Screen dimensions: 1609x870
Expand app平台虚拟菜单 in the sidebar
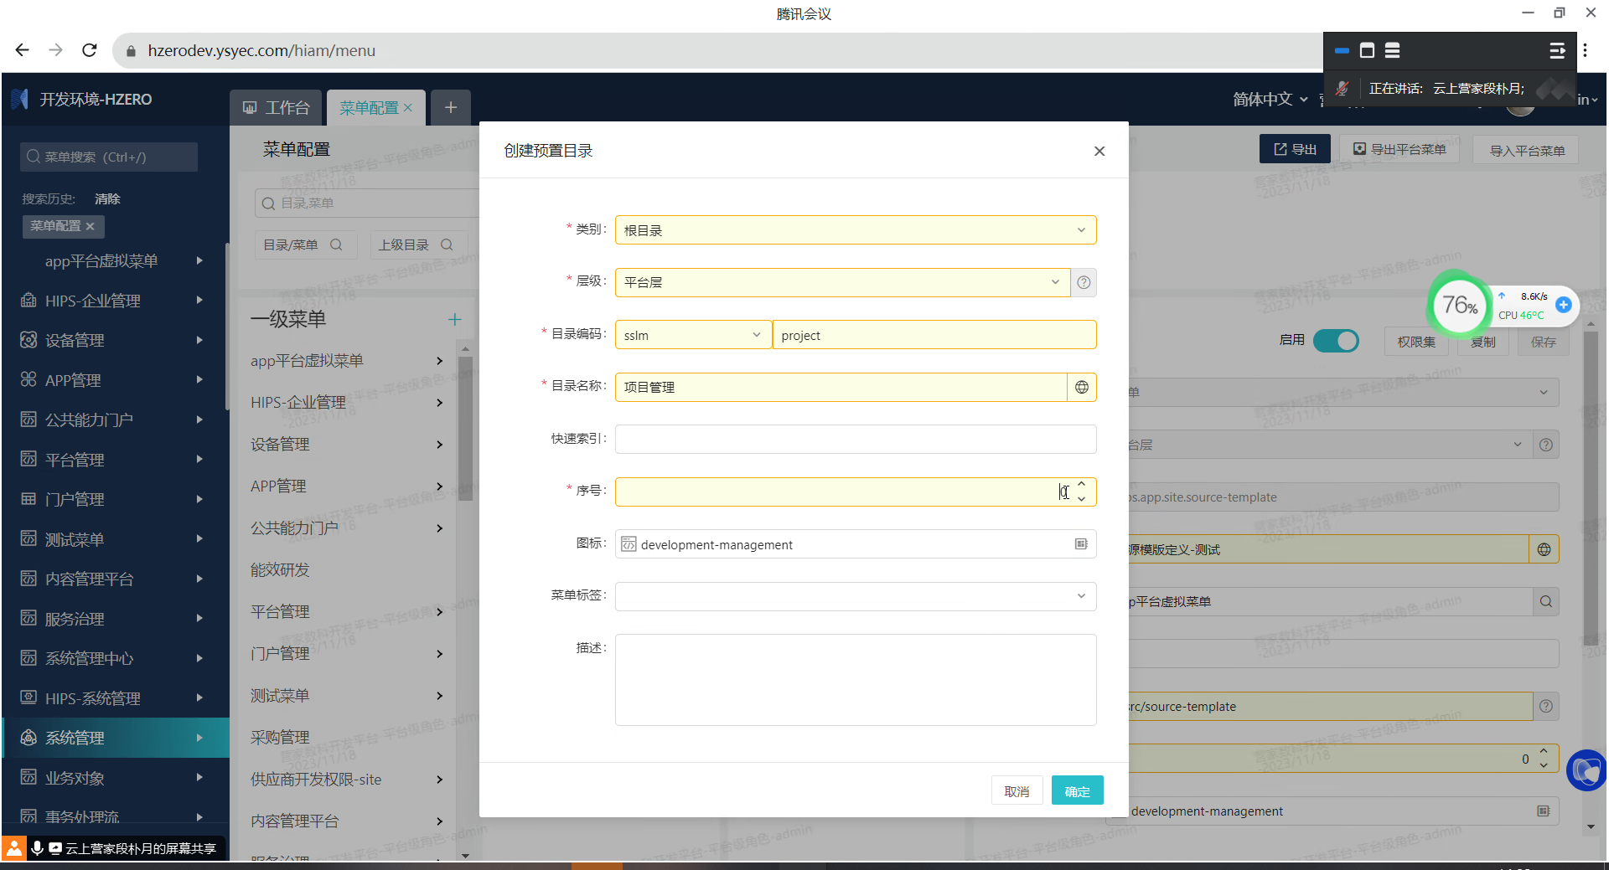pyautogui.click(x=199, y=260)
